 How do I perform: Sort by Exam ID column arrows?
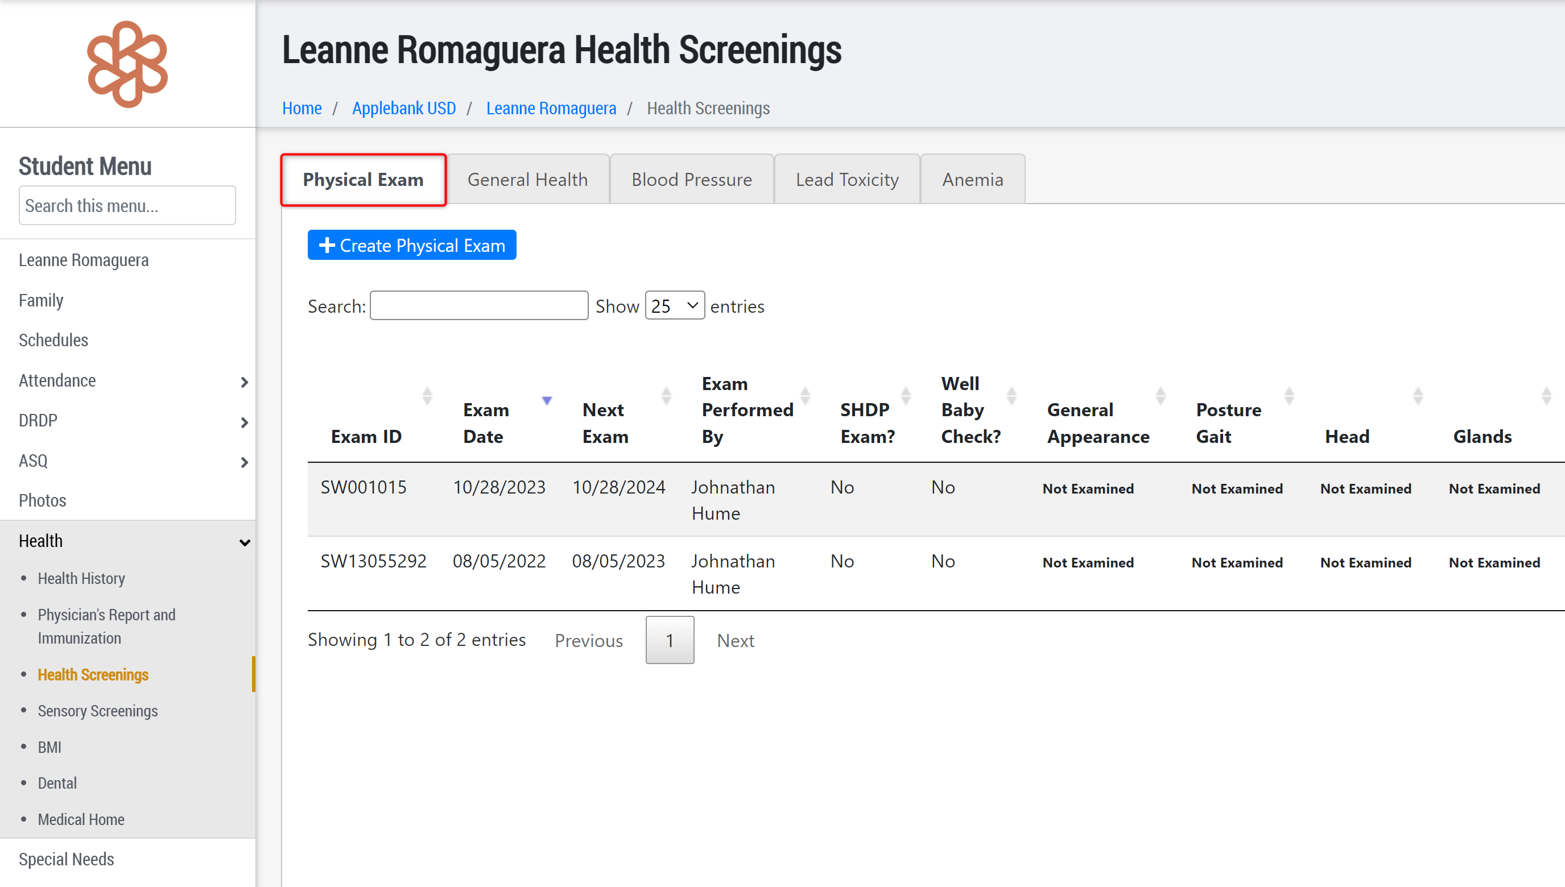pyautogui.click(x=427, y=396)
